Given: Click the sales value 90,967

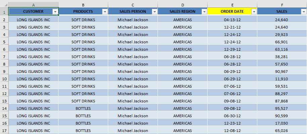Looking at the screenshot, I should click(282, 72).
